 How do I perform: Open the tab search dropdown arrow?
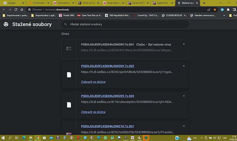click(x=220, y=3)
